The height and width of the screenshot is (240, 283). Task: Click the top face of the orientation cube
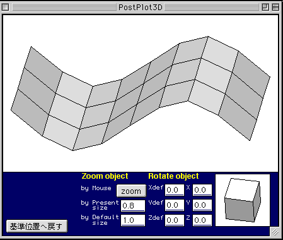242,190
